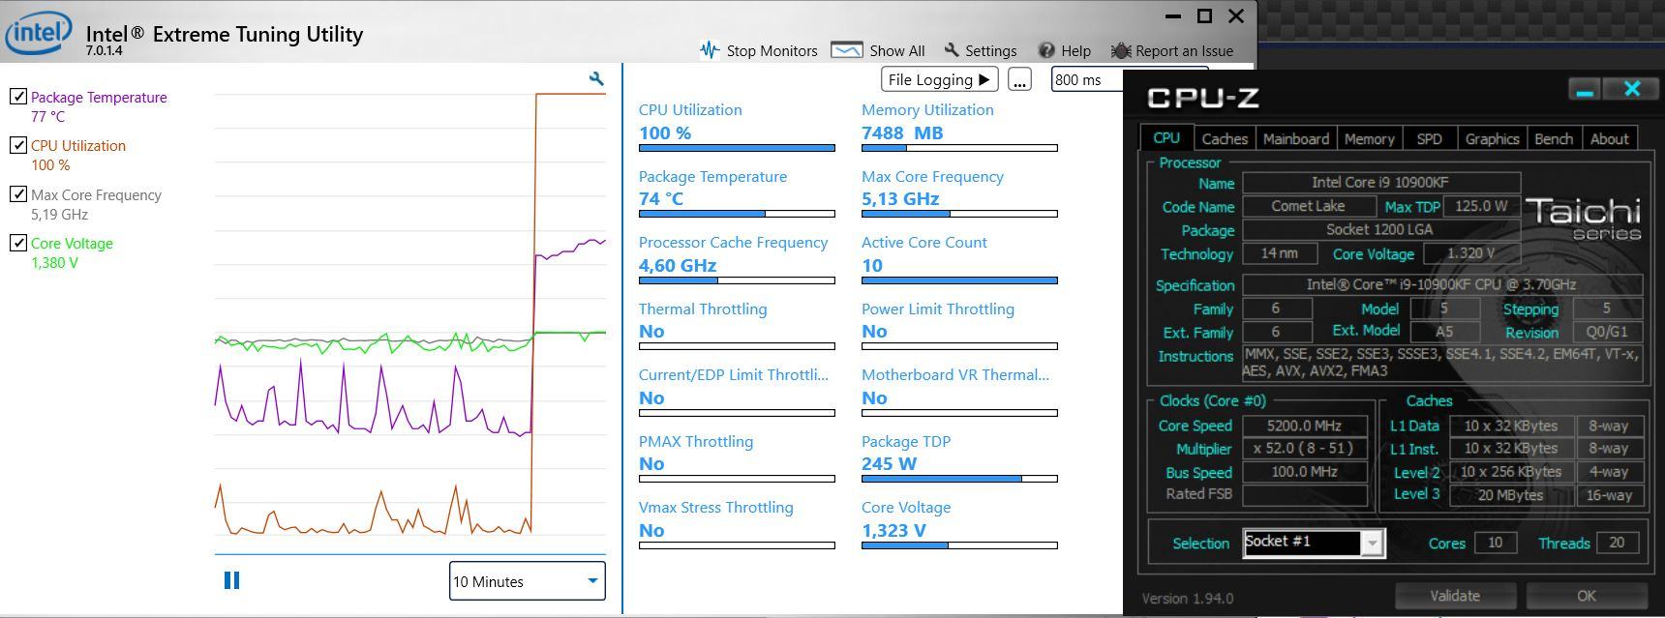Click the Intel logo
The image size is (1665, 618).
pyautogui.click(x=38, y=34)
